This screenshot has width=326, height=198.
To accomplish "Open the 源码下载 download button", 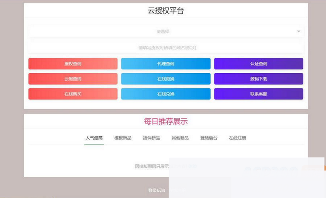I will click(x=258, y=79).
